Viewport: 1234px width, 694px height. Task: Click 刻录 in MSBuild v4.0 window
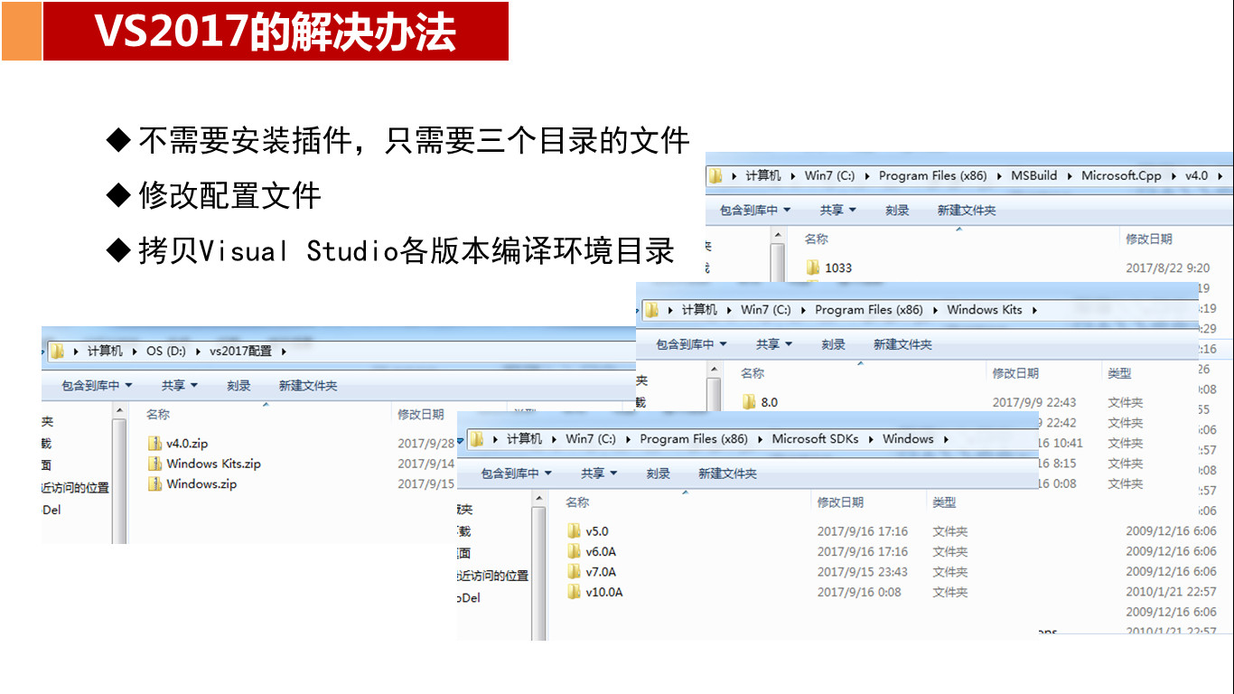pos(897,210)
